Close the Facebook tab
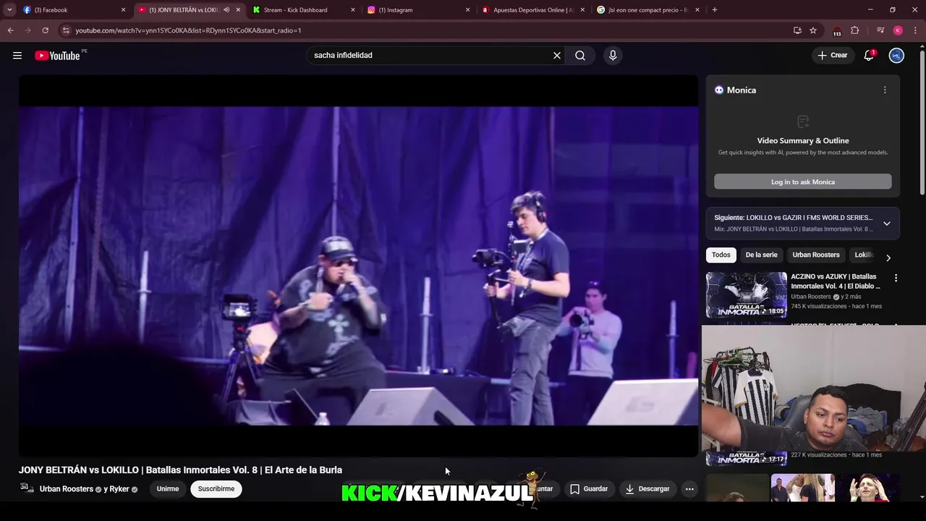926x521 pixels. click(x=123, y=10)
